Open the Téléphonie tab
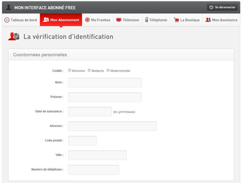This screenshot has height=183, width=242. (156, 20)
